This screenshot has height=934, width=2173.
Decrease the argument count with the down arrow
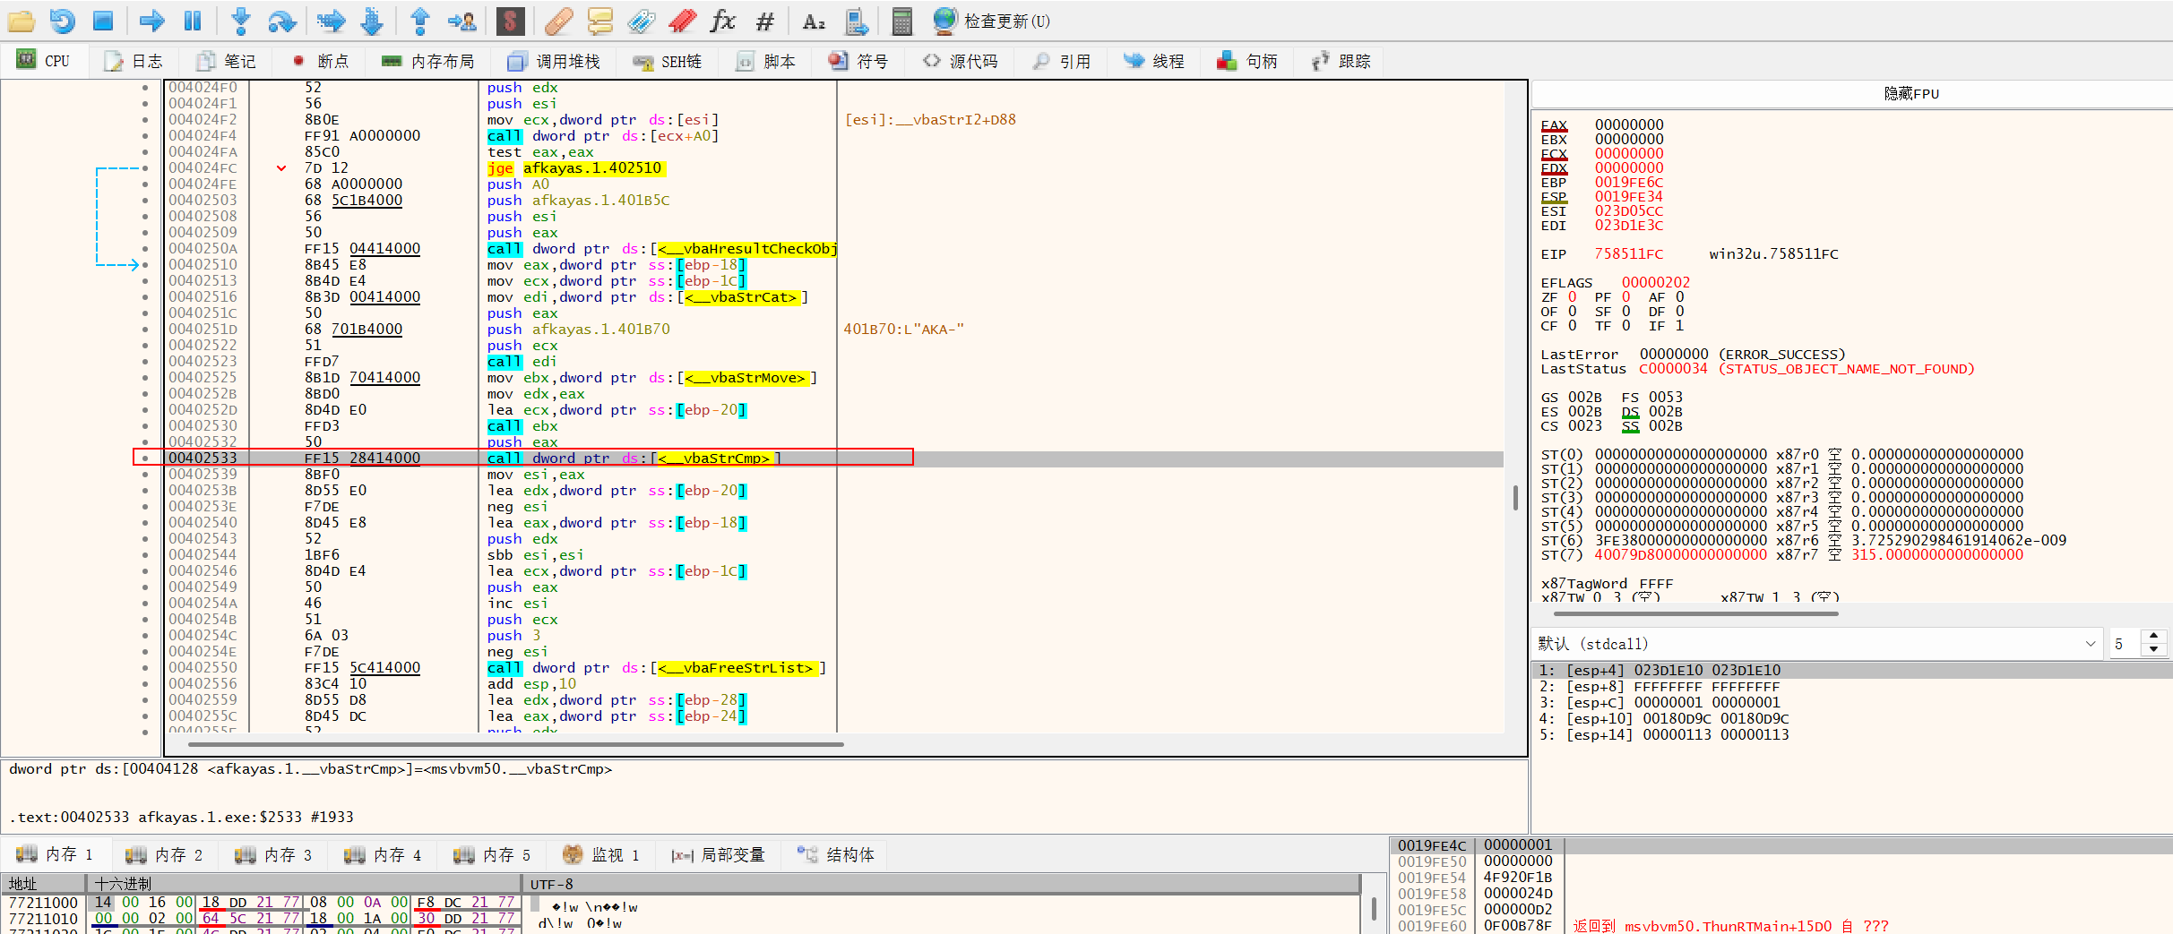2153,649
